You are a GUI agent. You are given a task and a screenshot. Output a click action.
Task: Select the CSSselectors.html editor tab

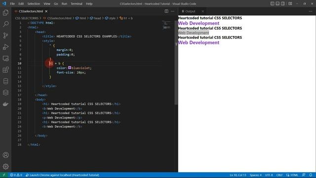click(31, 11)
